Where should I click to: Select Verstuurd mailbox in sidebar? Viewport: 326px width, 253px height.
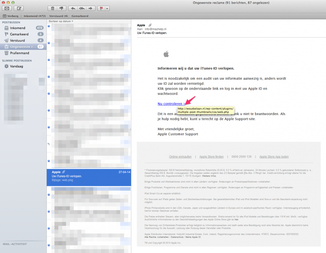[x=23, y=40]
